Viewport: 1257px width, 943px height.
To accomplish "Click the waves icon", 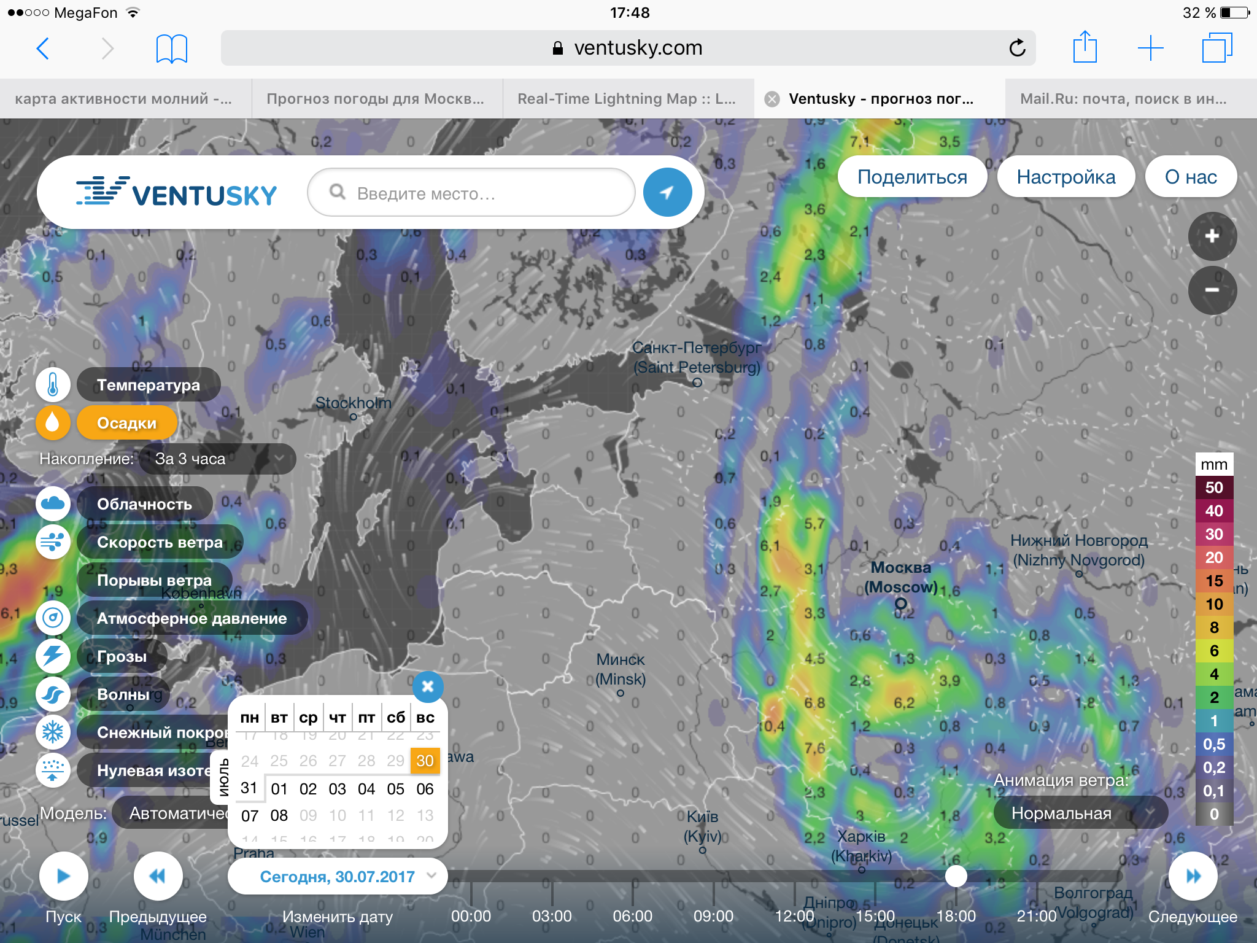I will pos(53,694).
